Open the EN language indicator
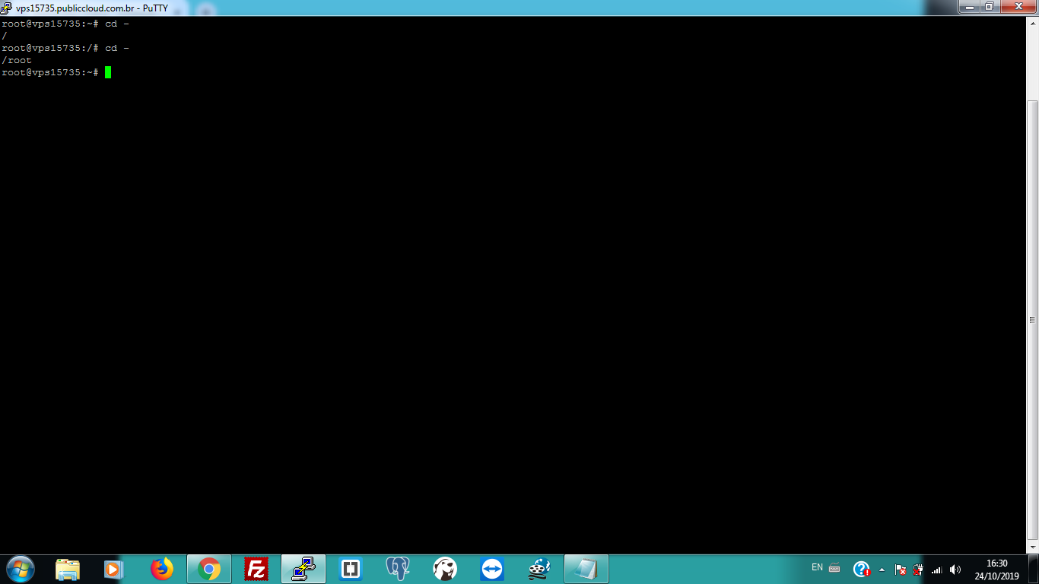This screenshot has width=1039, height=584. (x=818, y=567)
